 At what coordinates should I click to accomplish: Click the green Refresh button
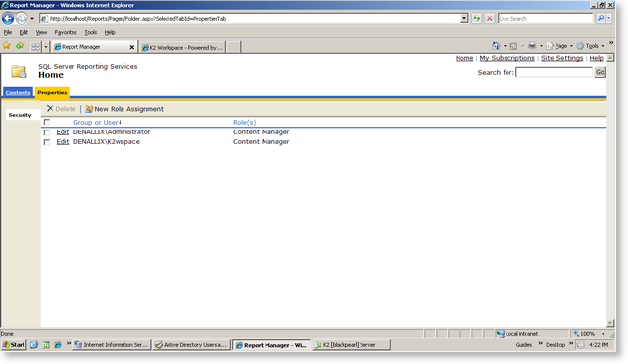476,19
